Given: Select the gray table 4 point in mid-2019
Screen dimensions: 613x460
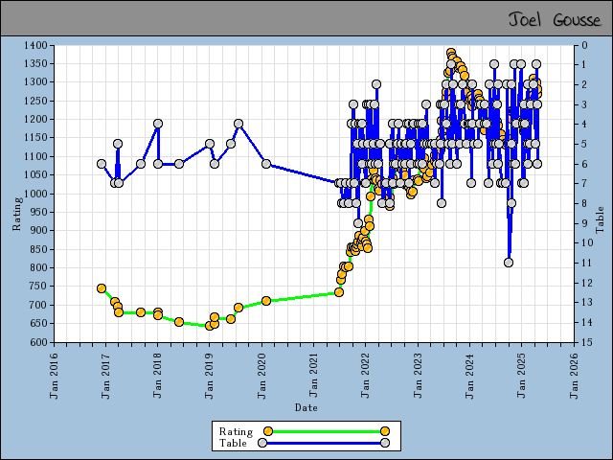Looking at the screenshot, I should pyautogui.click(x=238, y=124).
